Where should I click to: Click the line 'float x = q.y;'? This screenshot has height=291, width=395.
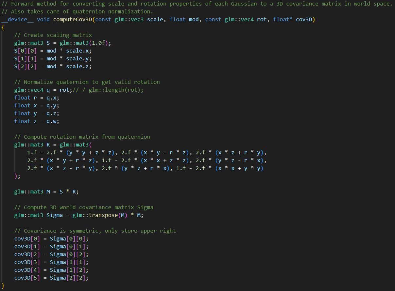coord(37,105)
